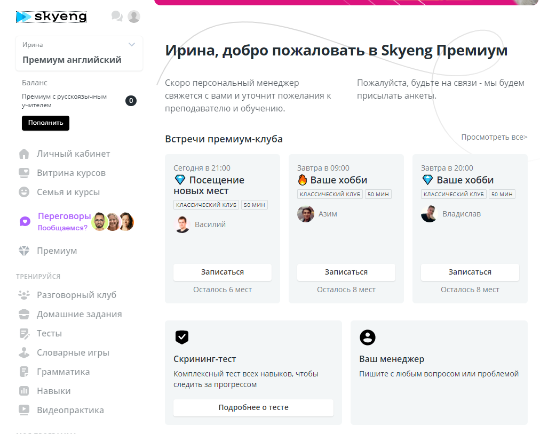Open Видеопрактика menu item
The width and height of the screenshot is (540, 434).
point(70,410)
